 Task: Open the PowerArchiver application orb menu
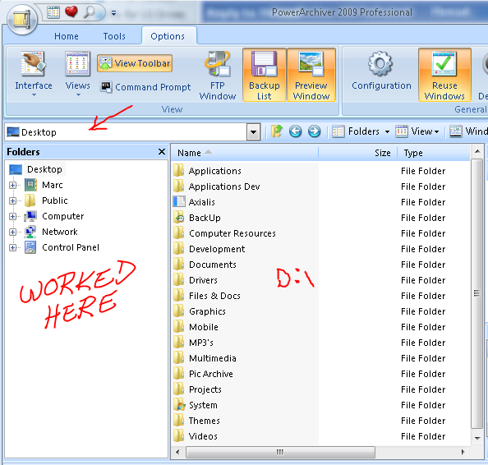[x=22, y=19]
